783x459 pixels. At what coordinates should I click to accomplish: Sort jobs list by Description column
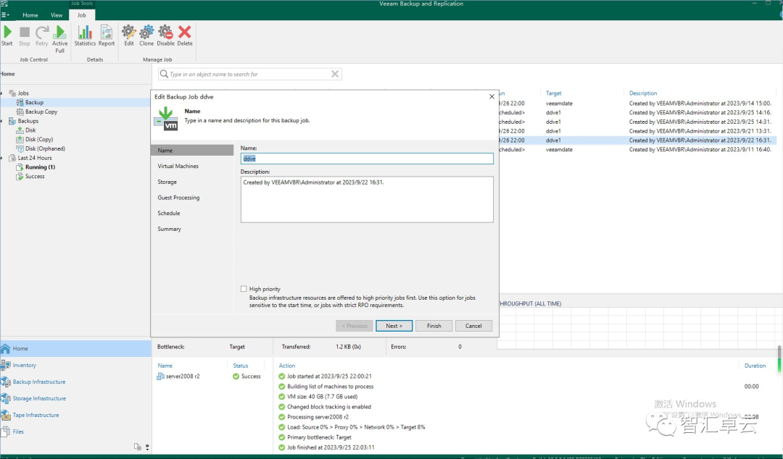(642, 93)
